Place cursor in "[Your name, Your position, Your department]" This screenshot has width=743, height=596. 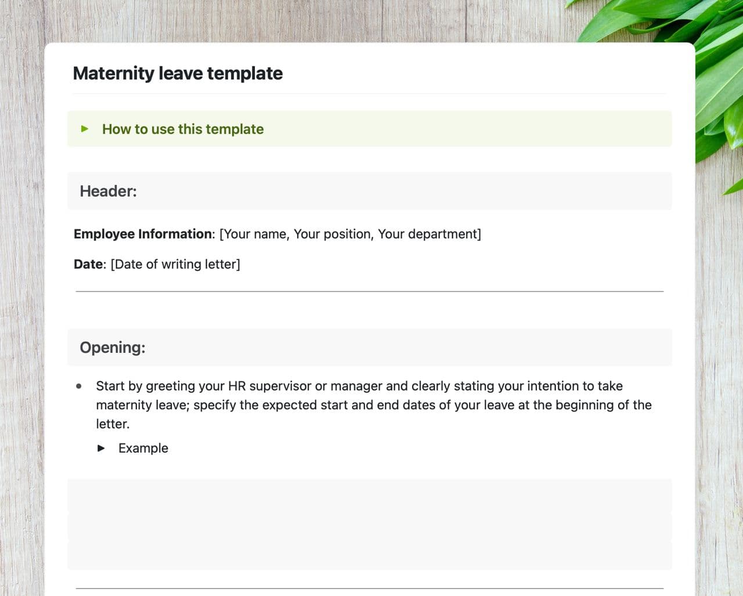coord(350,234)
